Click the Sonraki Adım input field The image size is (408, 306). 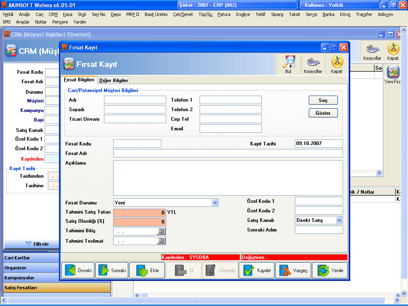pos(319,230)
